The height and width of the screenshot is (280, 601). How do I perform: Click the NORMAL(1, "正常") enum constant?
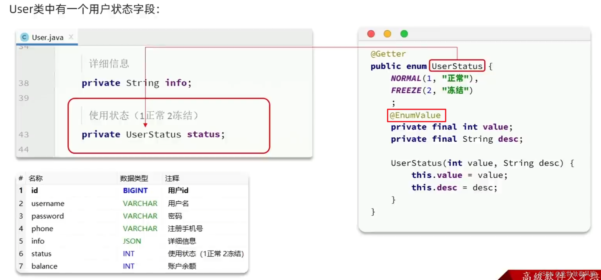click(x=434, y=78)
